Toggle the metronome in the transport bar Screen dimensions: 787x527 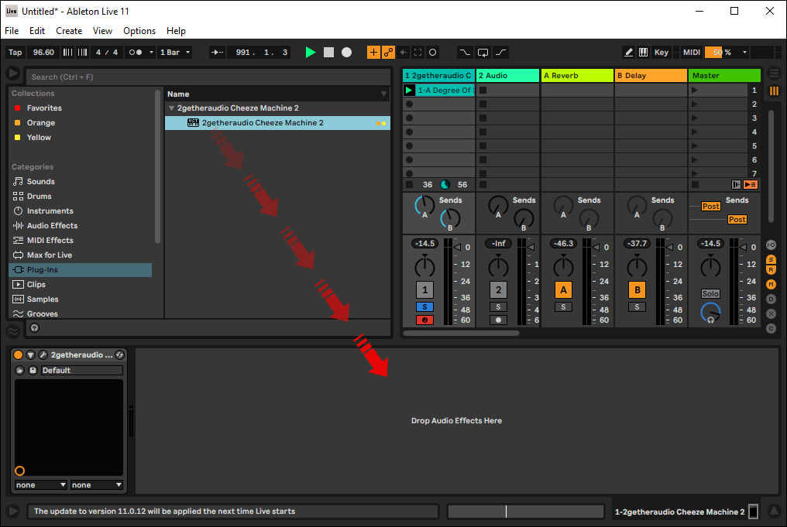136,52
